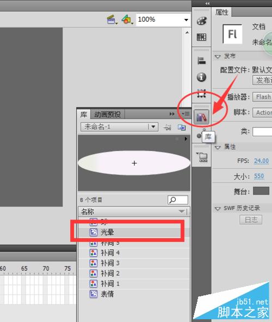
Task: Jump to frame 70 on timeline ruler
Action: point(46,269)
